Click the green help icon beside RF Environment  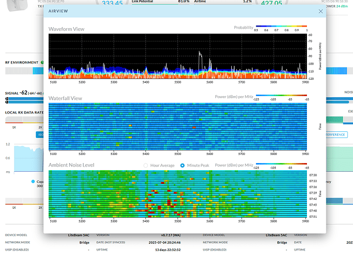(42, 62)
